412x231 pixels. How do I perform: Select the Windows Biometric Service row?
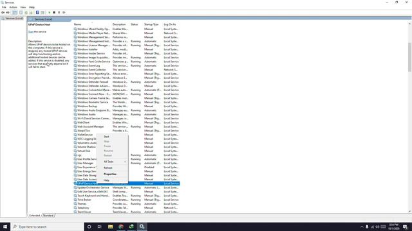[126, 102]
